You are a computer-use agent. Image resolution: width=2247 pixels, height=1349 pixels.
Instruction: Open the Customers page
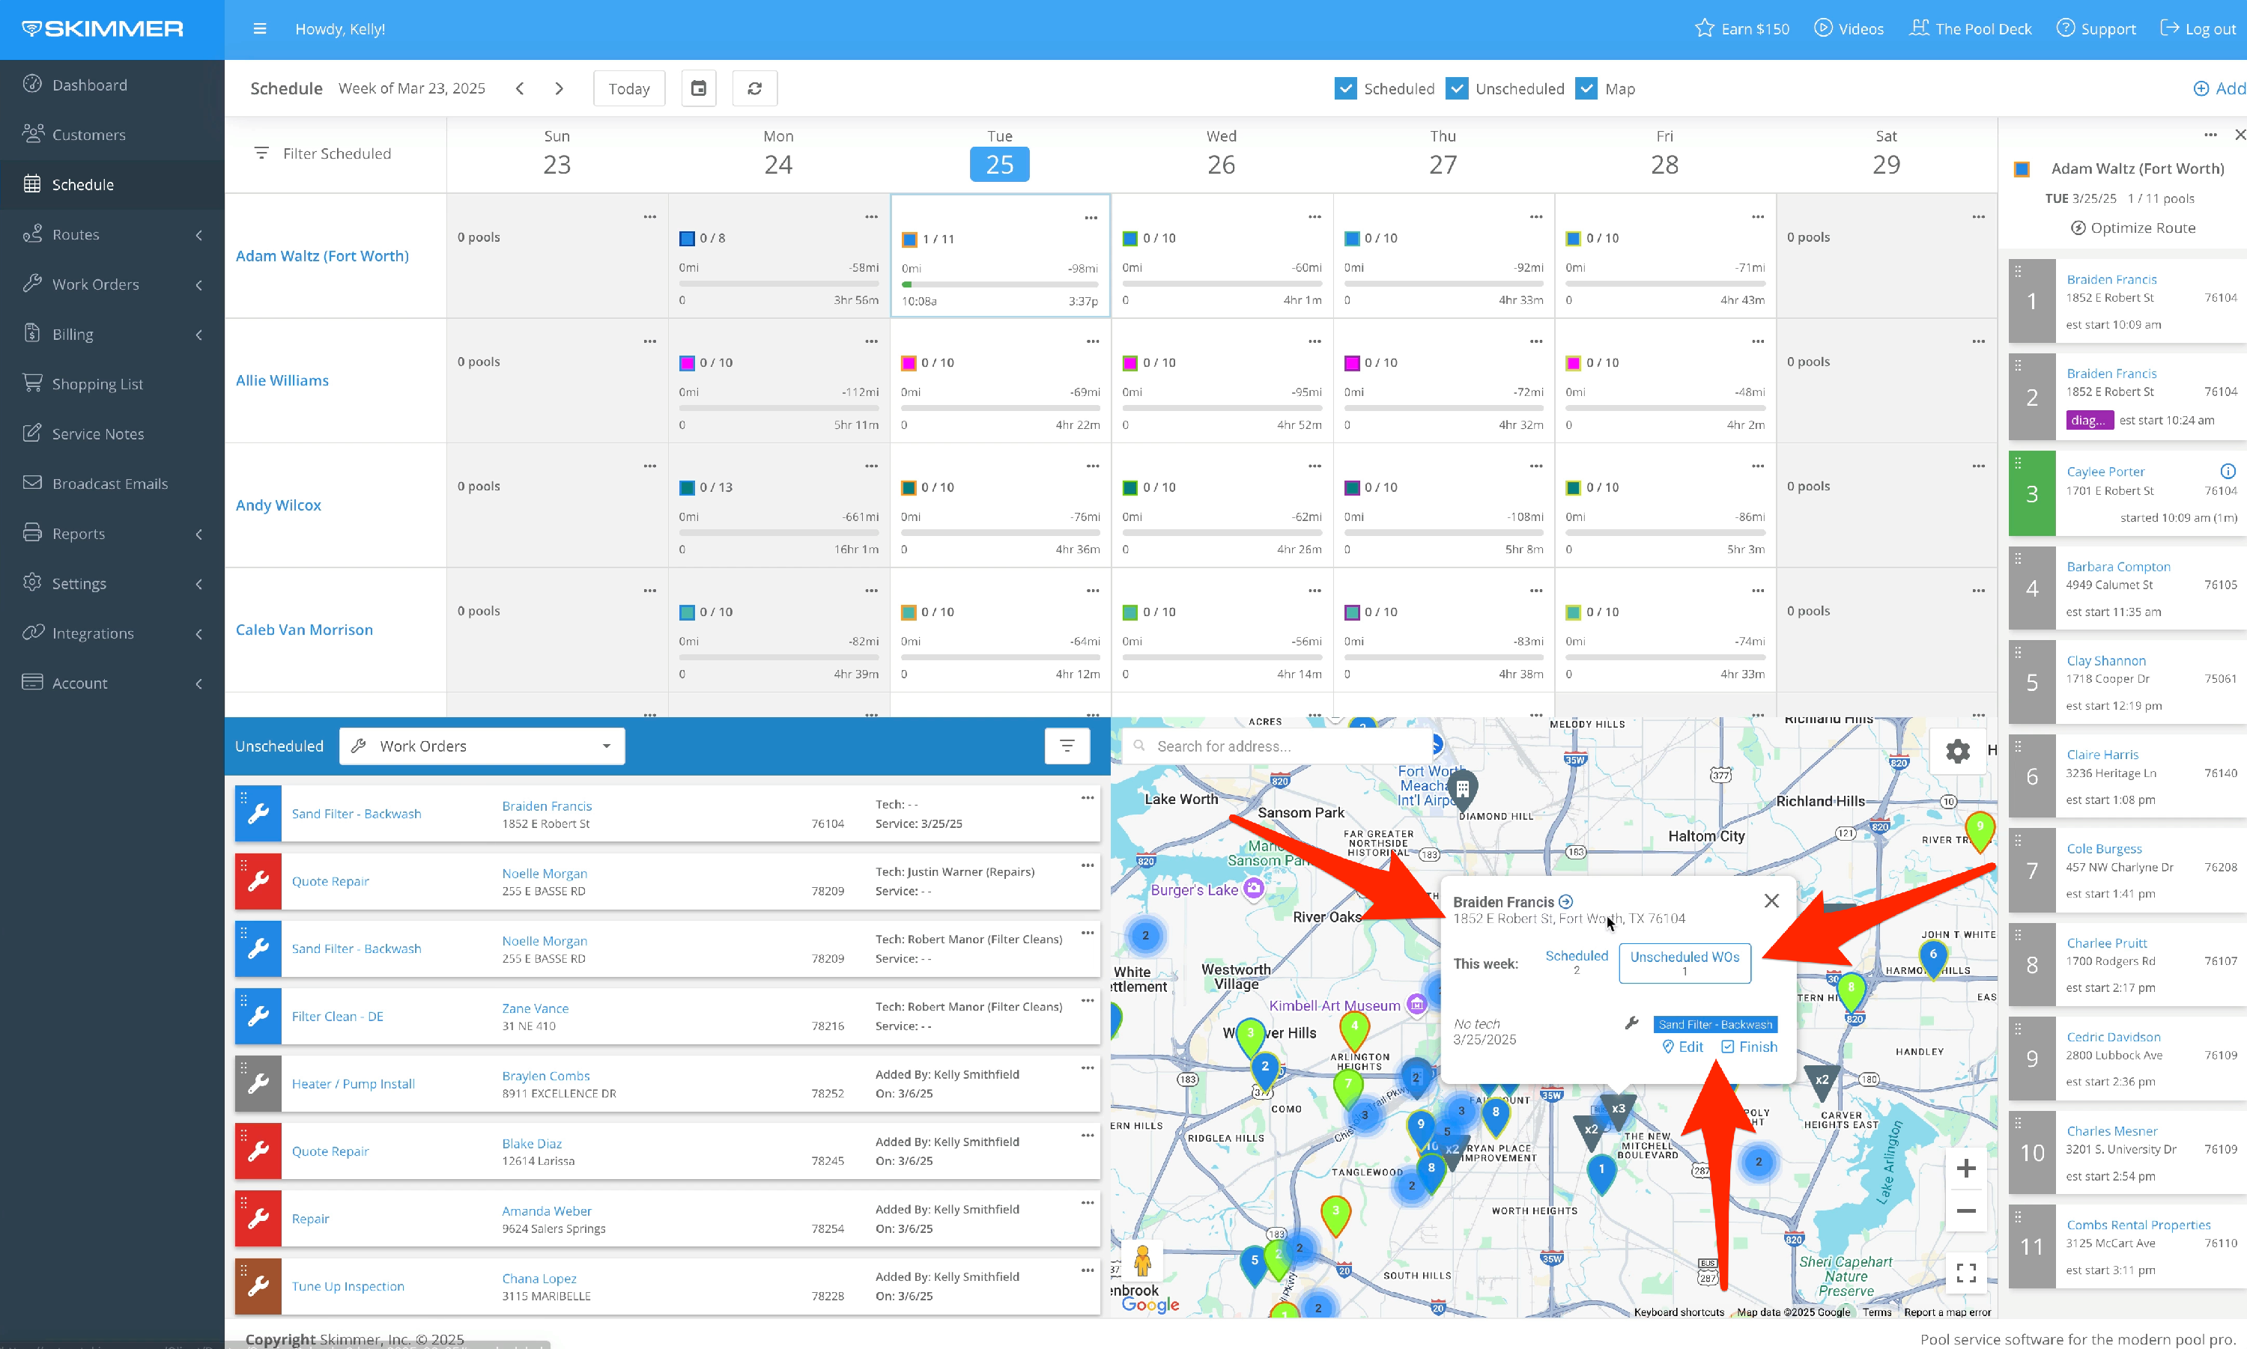coord(88,135)
